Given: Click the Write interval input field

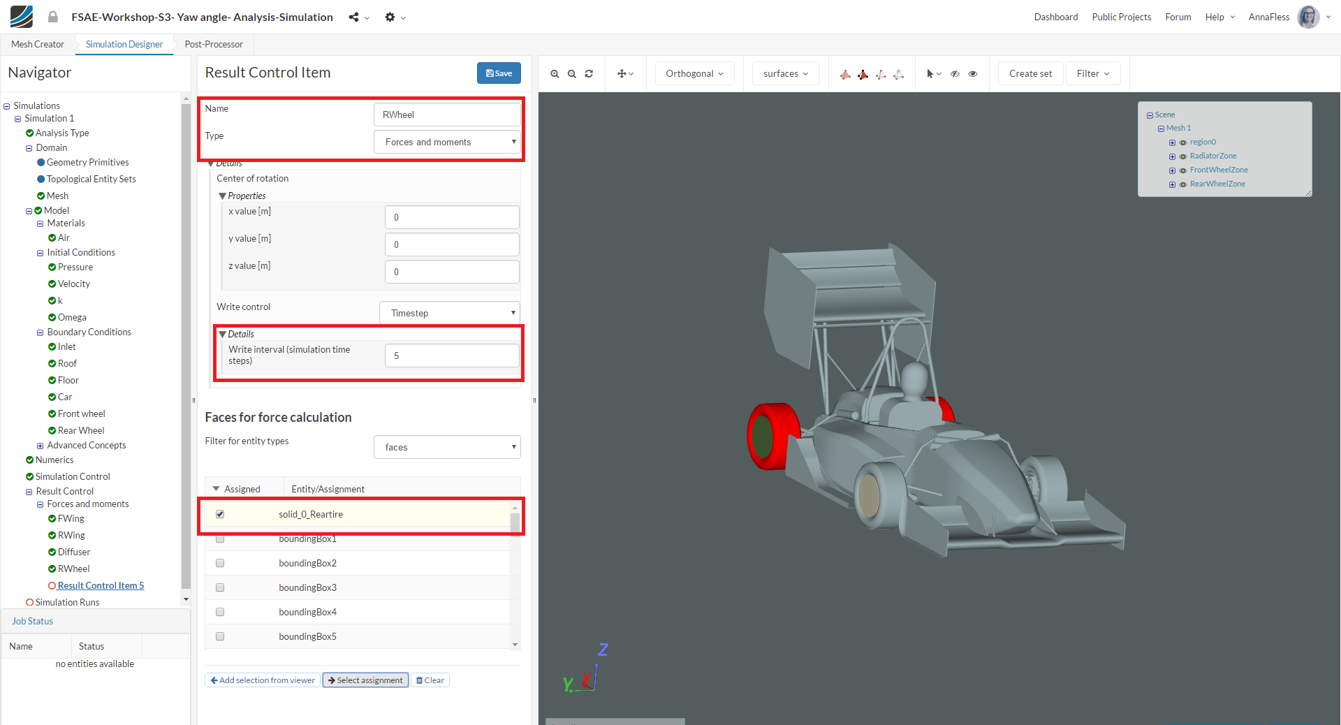Looking at the screenshot, I should point(451,356).
